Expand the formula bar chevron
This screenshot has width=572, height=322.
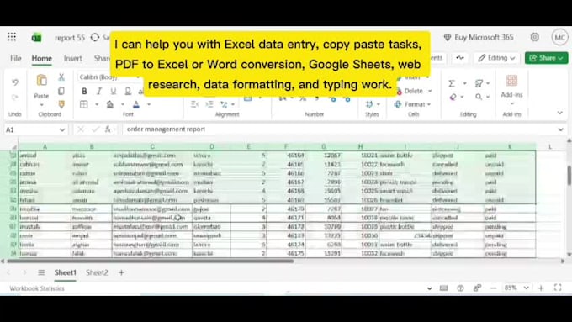(561, 129)
